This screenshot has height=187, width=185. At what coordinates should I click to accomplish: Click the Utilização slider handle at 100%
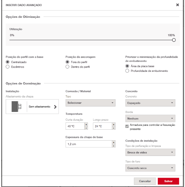(174, 40)
